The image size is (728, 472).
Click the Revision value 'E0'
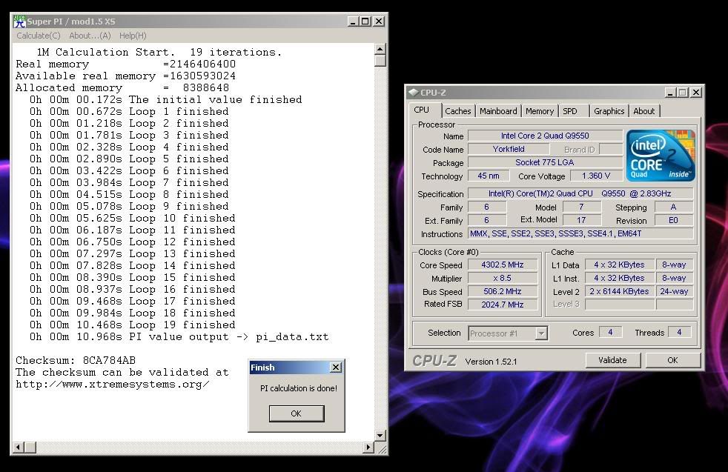[x=674, y=221]
